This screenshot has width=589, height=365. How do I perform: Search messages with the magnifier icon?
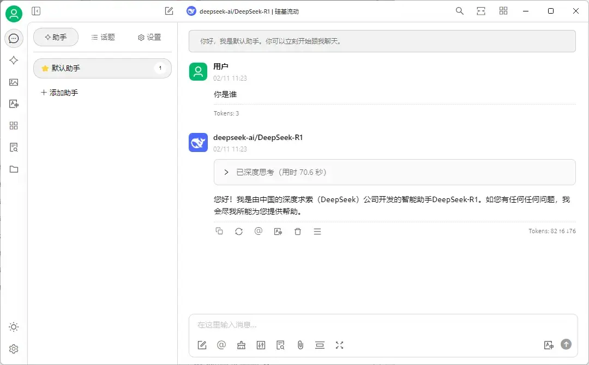pyautogui.click(x=459, y=11)
